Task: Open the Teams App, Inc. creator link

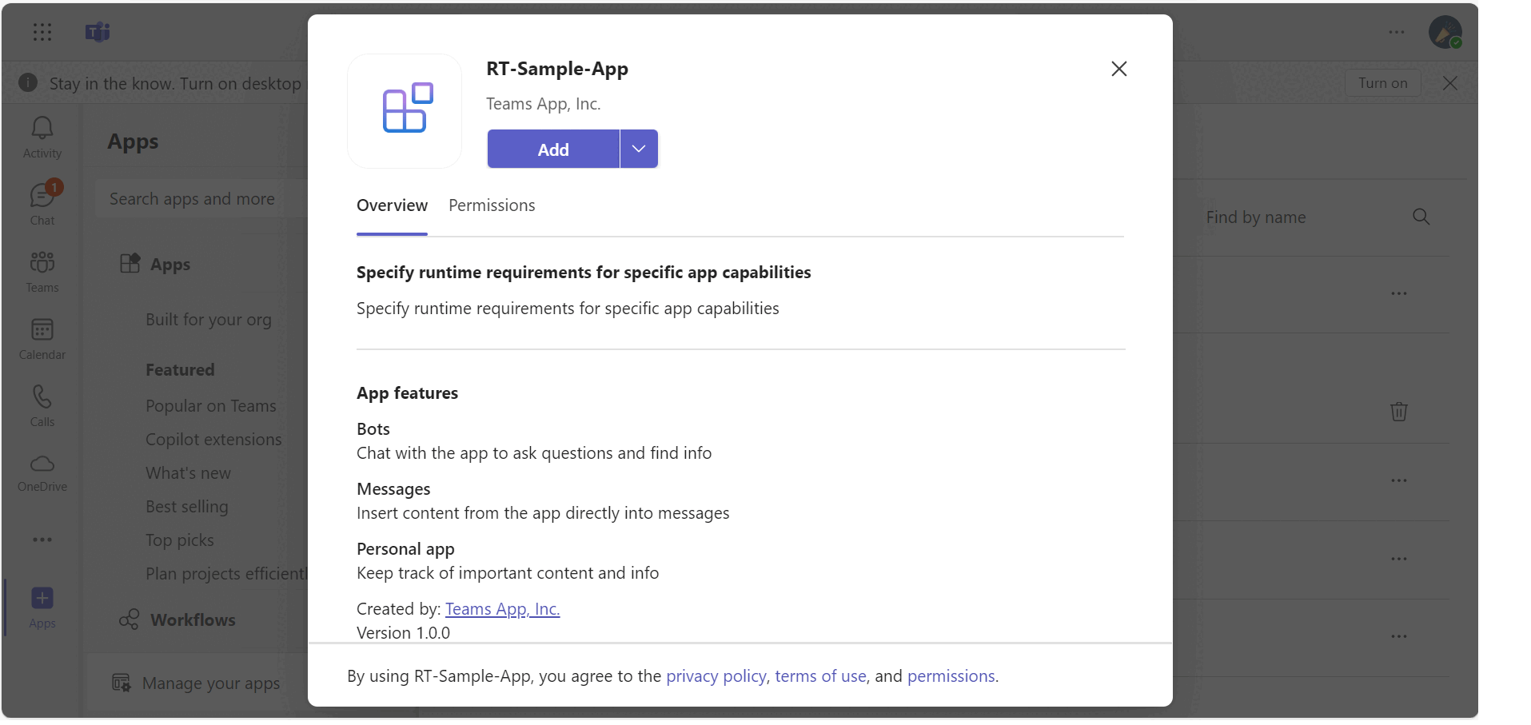Action: [502, 609]
